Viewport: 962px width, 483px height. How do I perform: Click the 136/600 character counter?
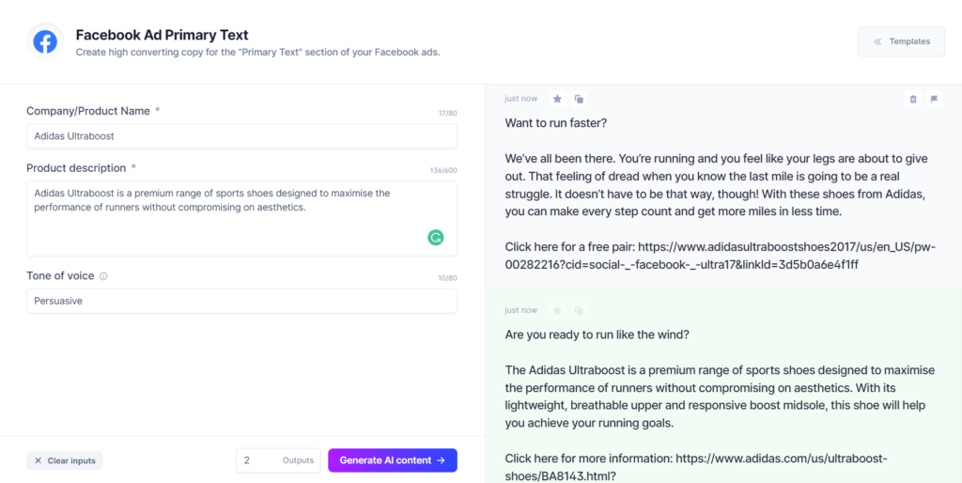click(443, 171)
